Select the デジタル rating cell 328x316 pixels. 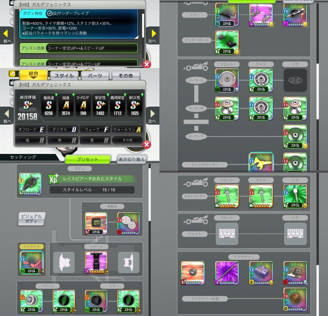point(63,130)
